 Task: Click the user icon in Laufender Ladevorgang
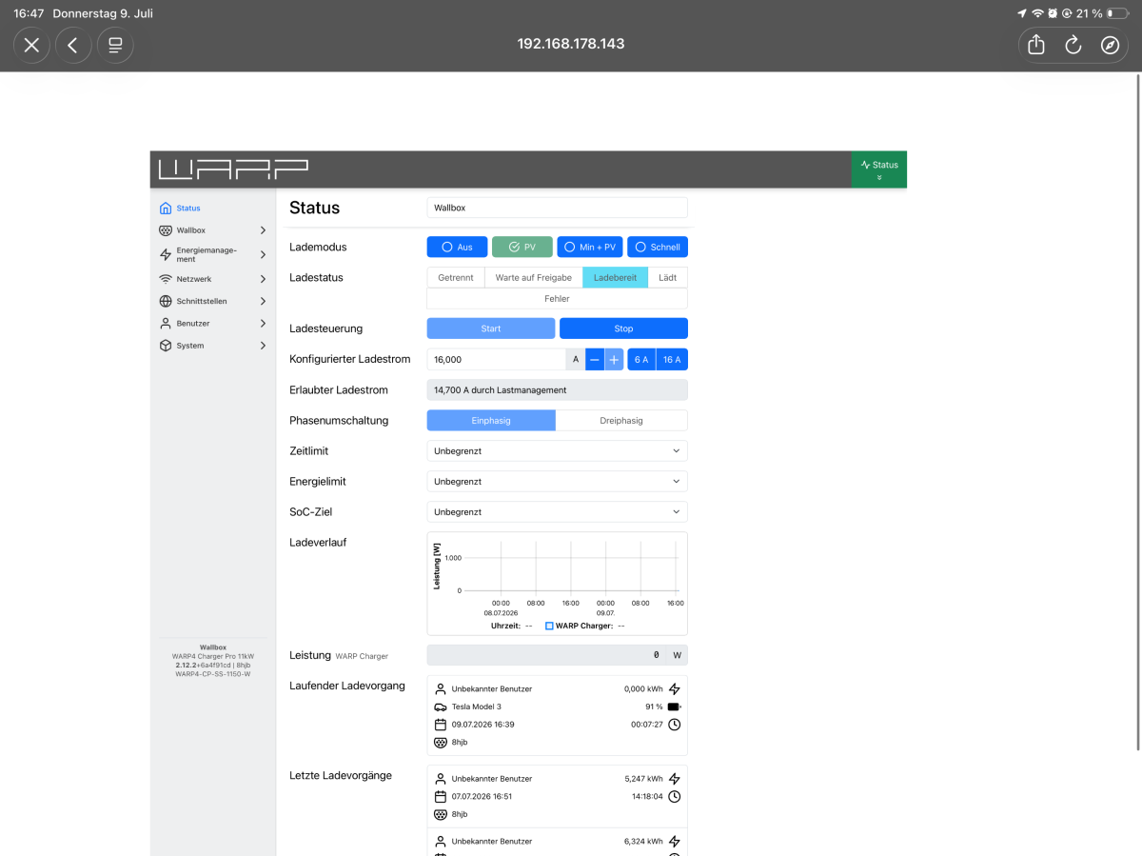point(440,688)
